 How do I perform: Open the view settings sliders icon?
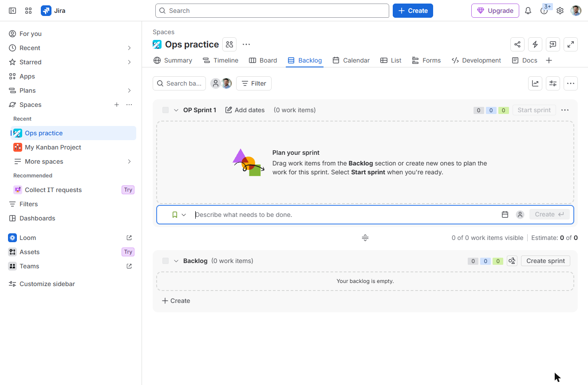[x=553, y=83]
